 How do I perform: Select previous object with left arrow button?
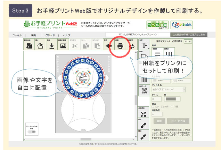[186, 41]
